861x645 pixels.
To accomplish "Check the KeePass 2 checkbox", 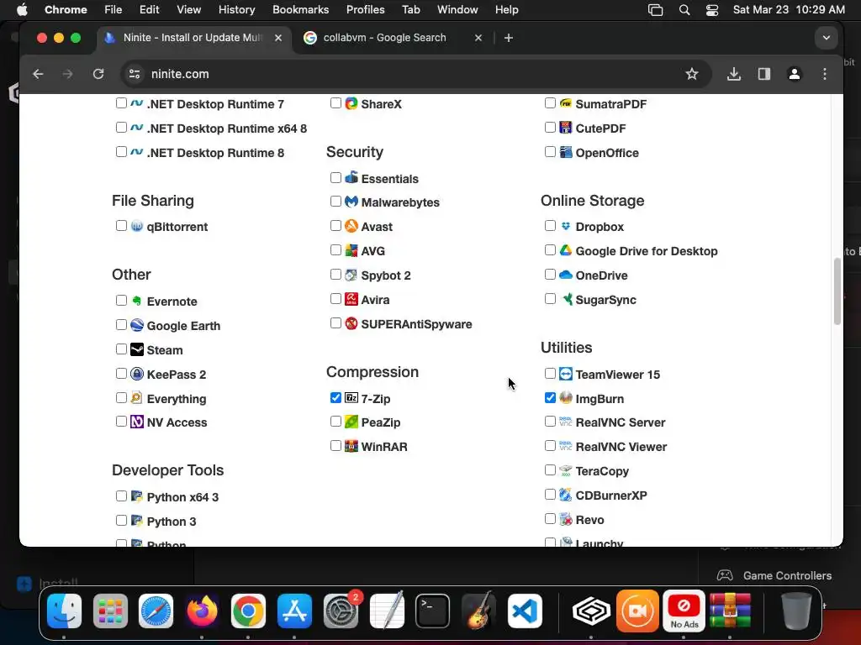I will click(x=121, y=374).
